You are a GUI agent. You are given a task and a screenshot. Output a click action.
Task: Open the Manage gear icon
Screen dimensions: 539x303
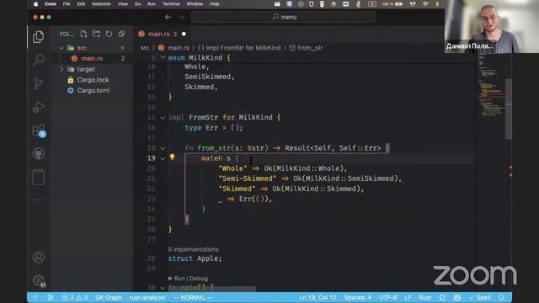click(x=39, y=281)
